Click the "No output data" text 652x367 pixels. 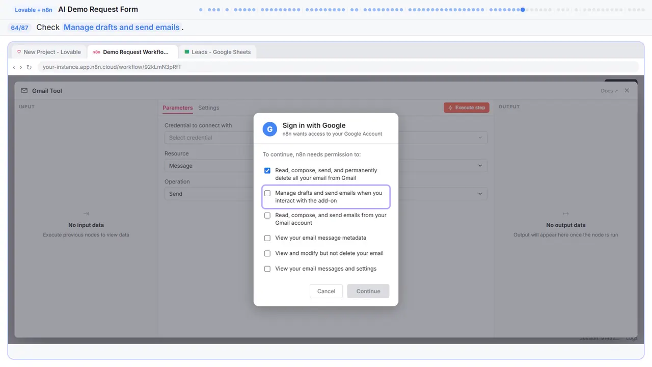(565, 225)
